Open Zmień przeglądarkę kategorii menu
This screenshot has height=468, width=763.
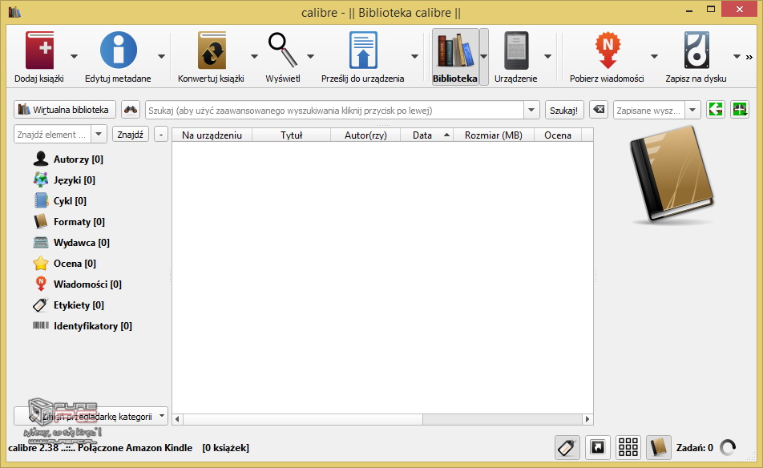91,417
